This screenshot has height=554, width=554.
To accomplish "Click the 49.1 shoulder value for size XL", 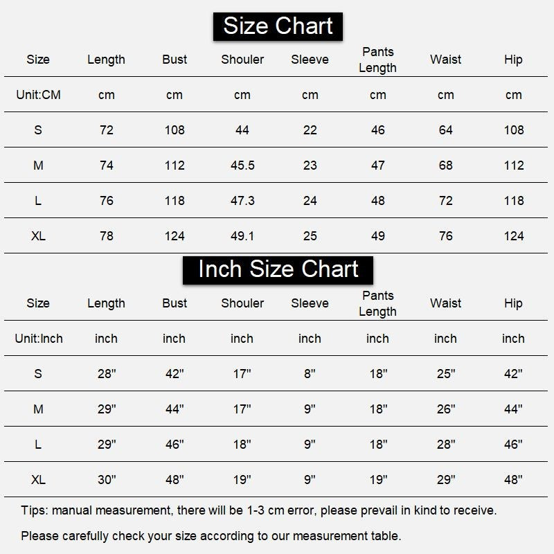I will coord(242,236).
